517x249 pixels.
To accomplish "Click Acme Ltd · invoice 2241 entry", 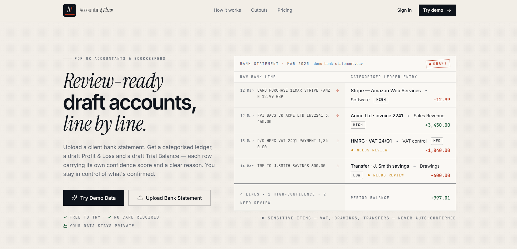I will click(377, 116).
